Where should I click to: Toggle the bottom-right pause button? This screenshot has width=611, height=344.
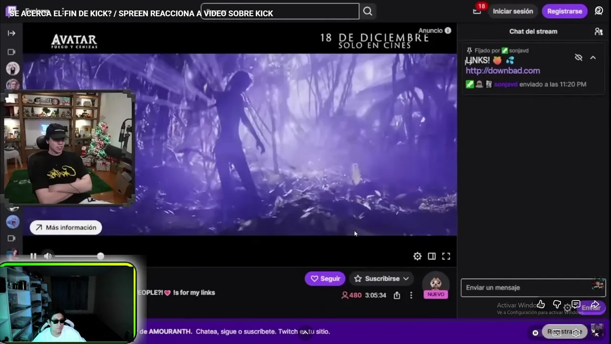tap(535, 333)
